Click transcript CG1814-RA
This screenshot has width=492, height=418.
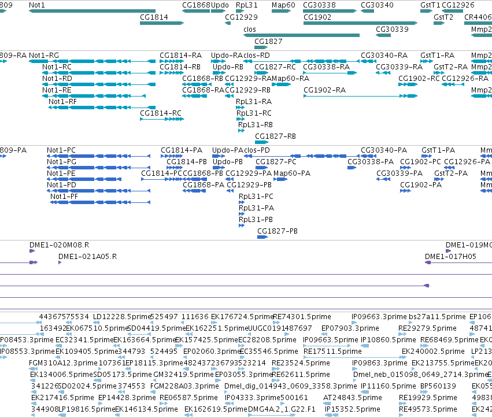coord(171,61)
